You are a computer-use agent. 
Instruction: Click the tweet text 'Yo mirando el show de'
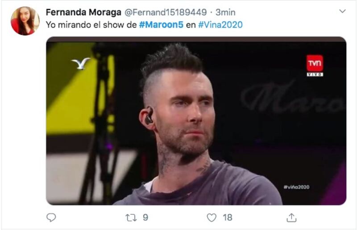[91, 25]
